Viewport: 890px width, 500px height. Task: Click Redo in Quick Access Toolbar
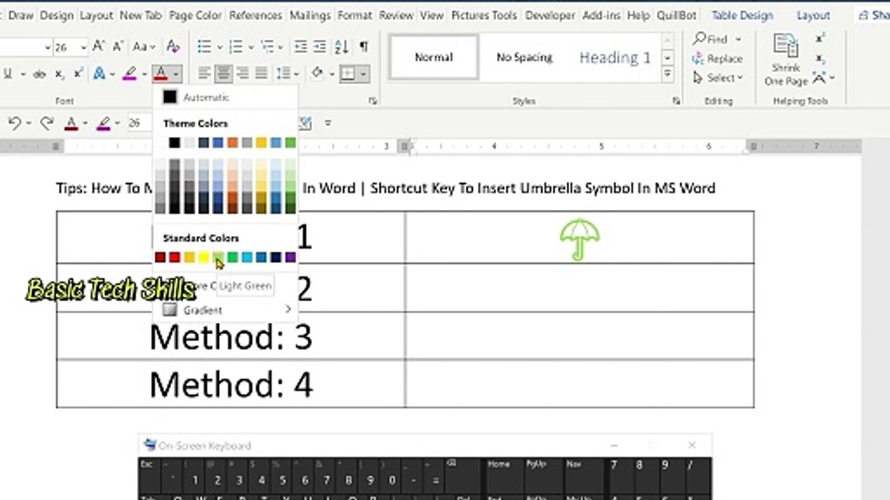tap(46, 123)
